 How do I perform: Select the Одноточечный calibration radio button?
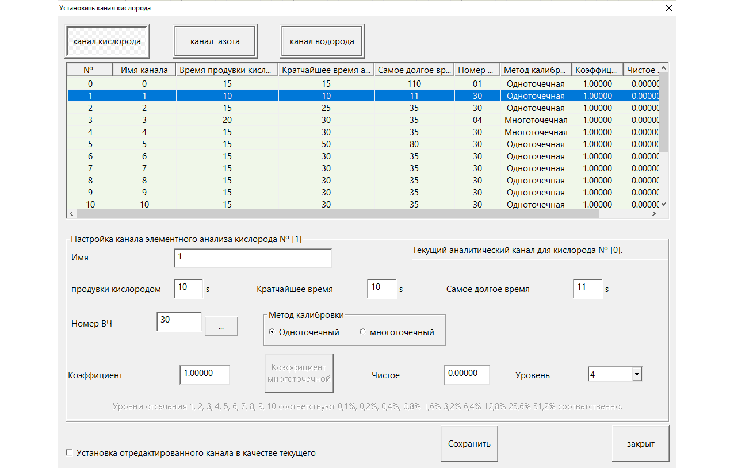coord(272,332)
